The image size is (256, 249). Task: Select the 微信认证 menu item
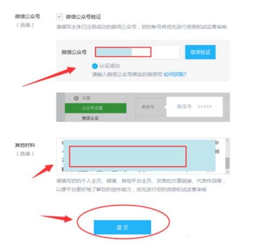[90, 118]
